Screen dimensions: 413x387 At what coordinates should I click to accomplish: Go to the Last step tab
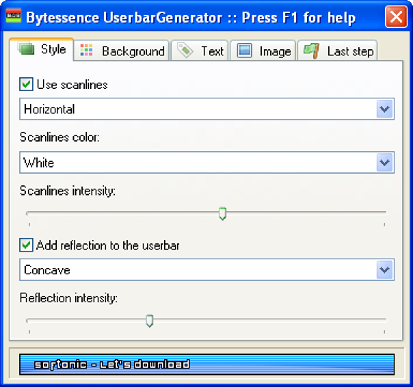pos(350,51)
